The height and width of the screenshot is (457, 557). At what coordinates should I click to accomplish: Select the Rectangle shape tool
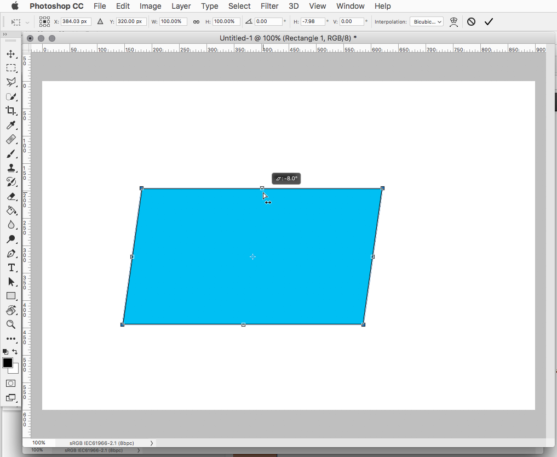(x=10, y=296)
